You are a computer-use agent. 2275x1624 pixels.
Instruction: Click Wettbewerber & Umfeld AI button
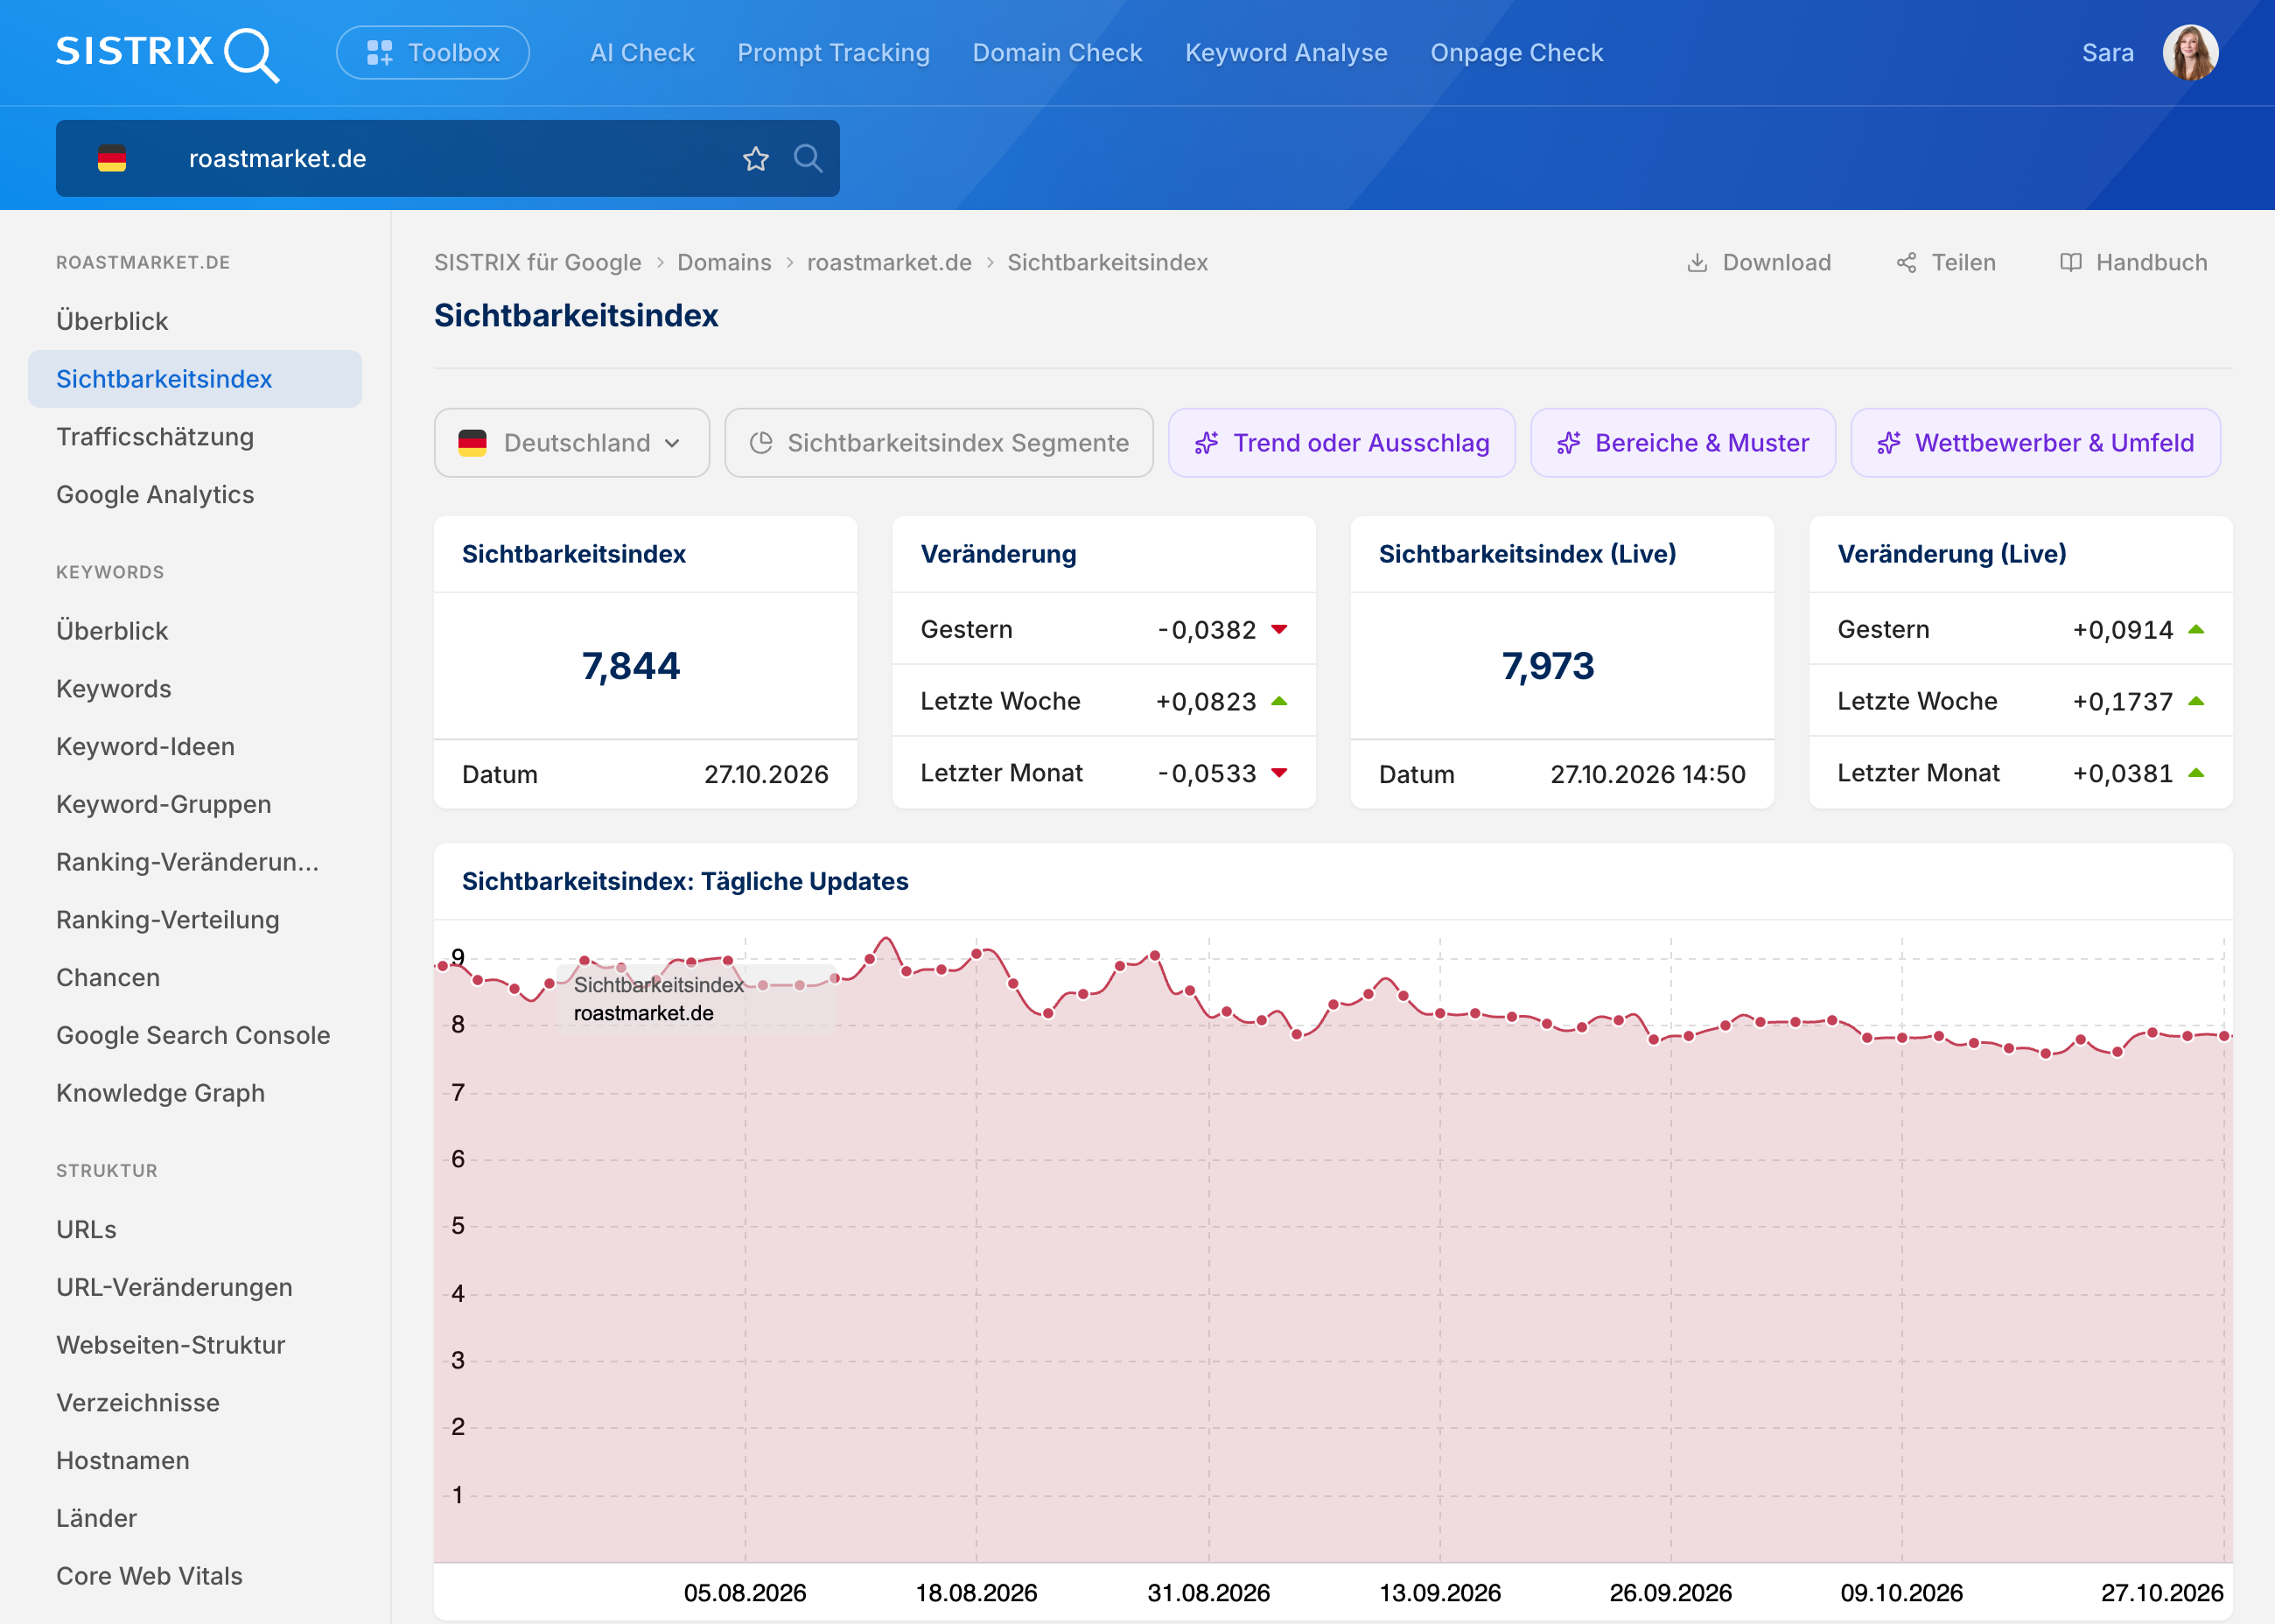tap(2035, 443)
